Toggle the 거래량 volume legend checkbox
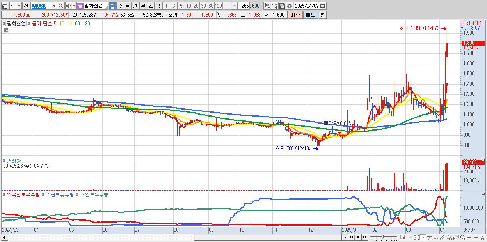This screenshot has height=242, width=487. (4, 160)
